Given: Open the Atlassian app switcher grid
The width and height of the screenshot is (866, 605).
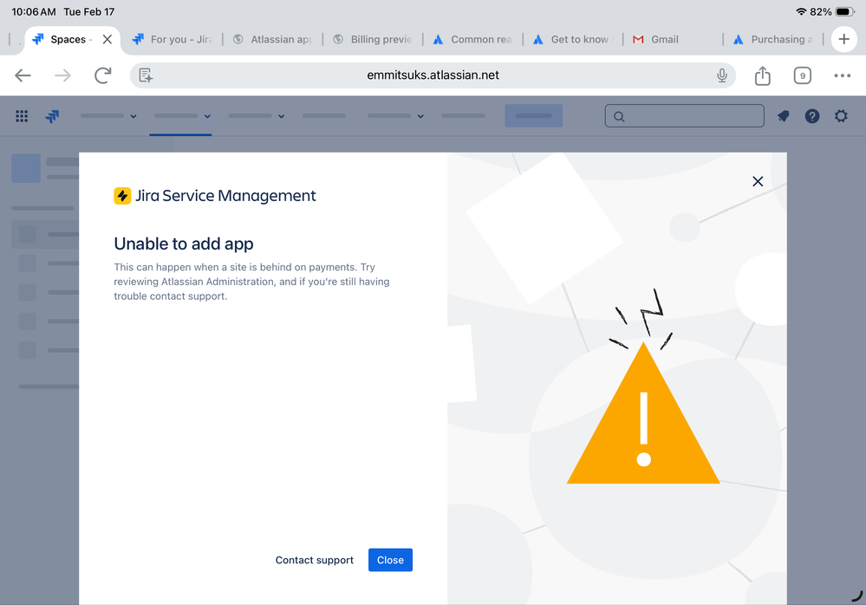Looking at the screenshot, I should point(22,116).
